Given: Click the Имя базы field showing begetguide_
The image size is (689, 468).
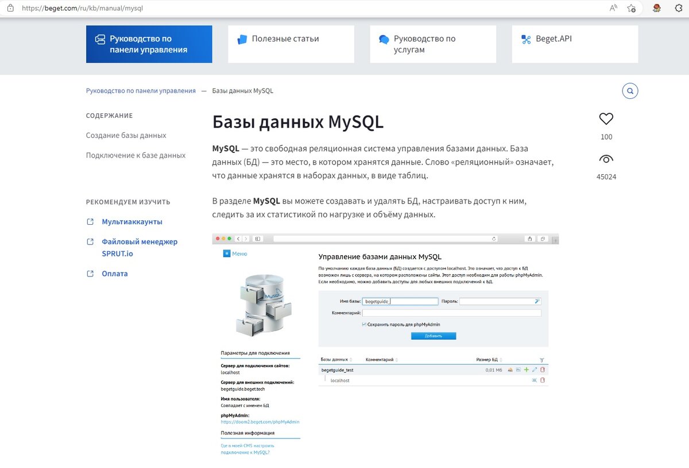Looking at the screenshot, I should (x=400, y=301).
